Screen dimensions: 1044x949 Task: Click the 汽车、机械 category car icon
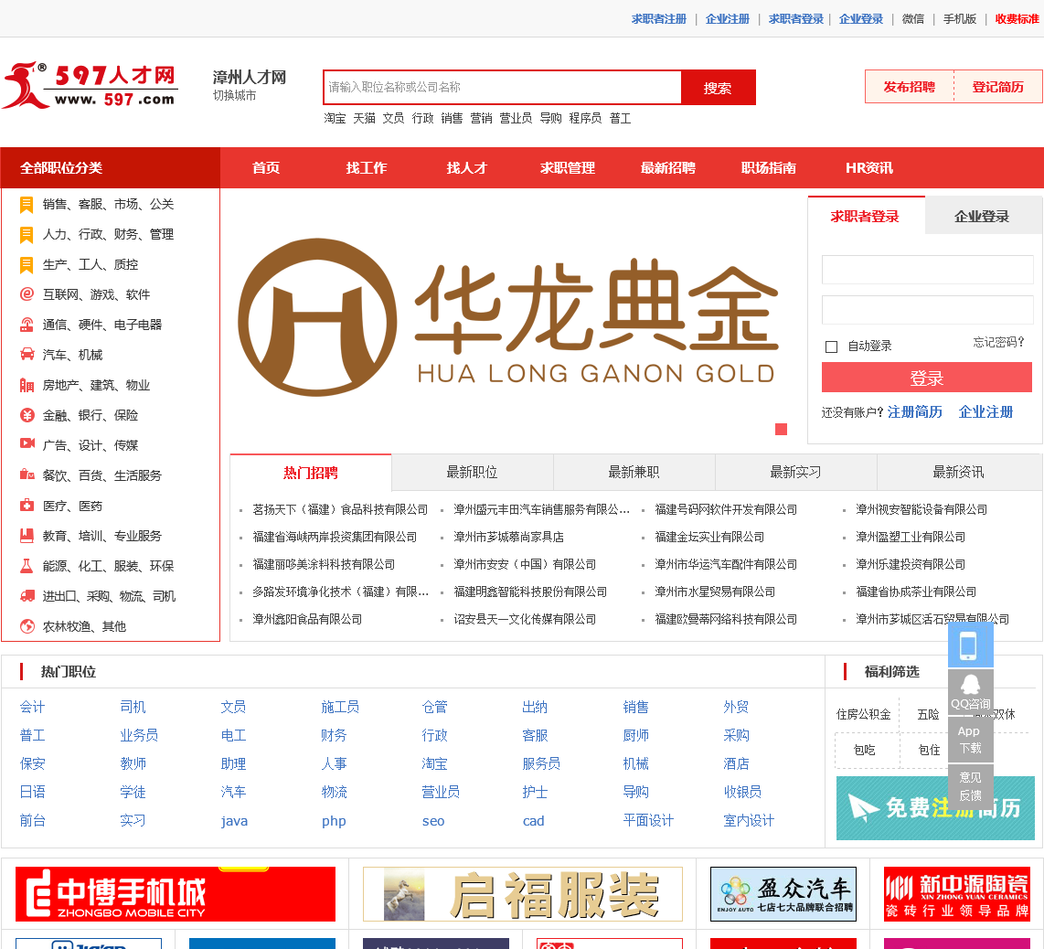[27, 355]
